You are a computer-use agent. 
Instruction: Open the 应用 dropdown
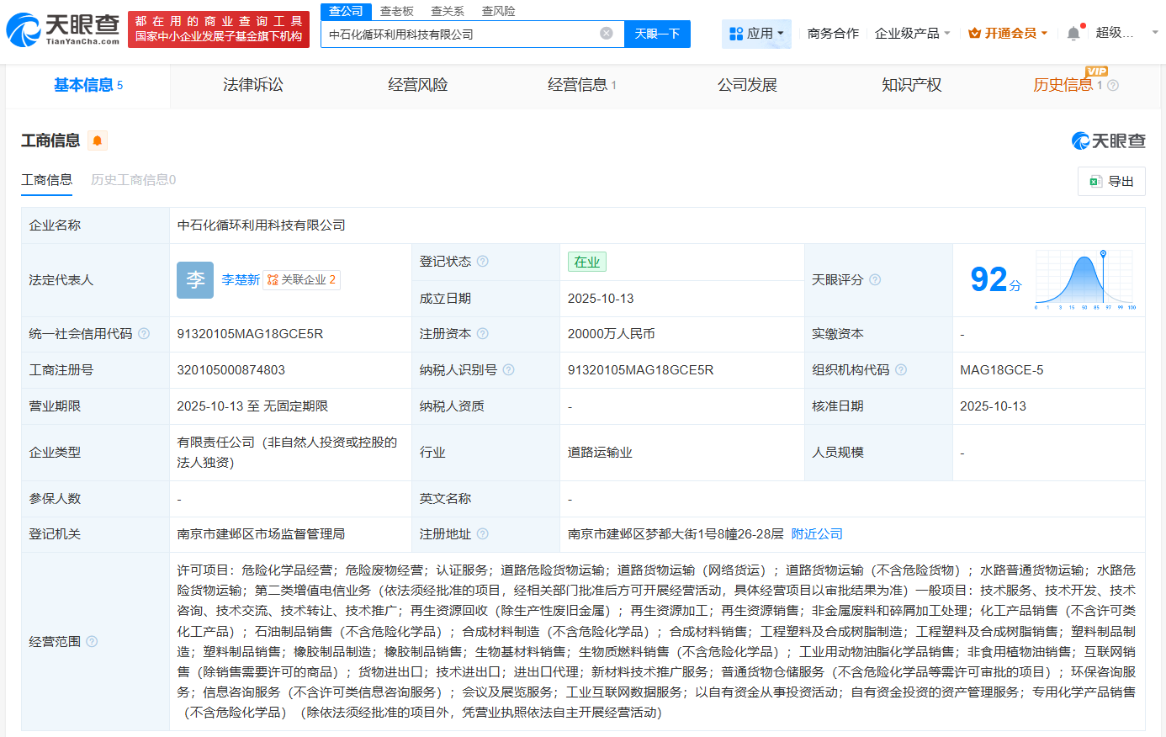755,32
